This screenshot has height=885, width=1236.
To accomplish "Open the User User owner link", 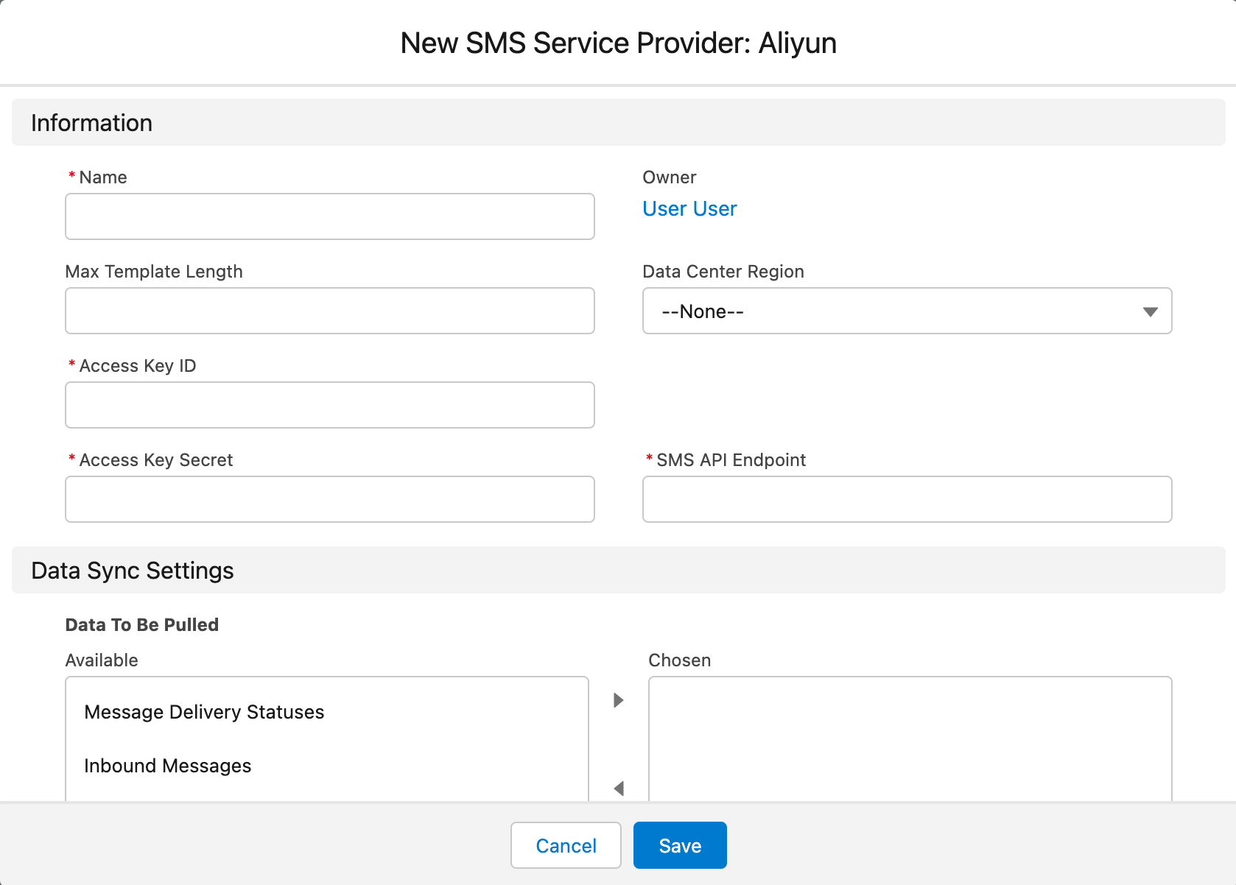I will point(689,209).
